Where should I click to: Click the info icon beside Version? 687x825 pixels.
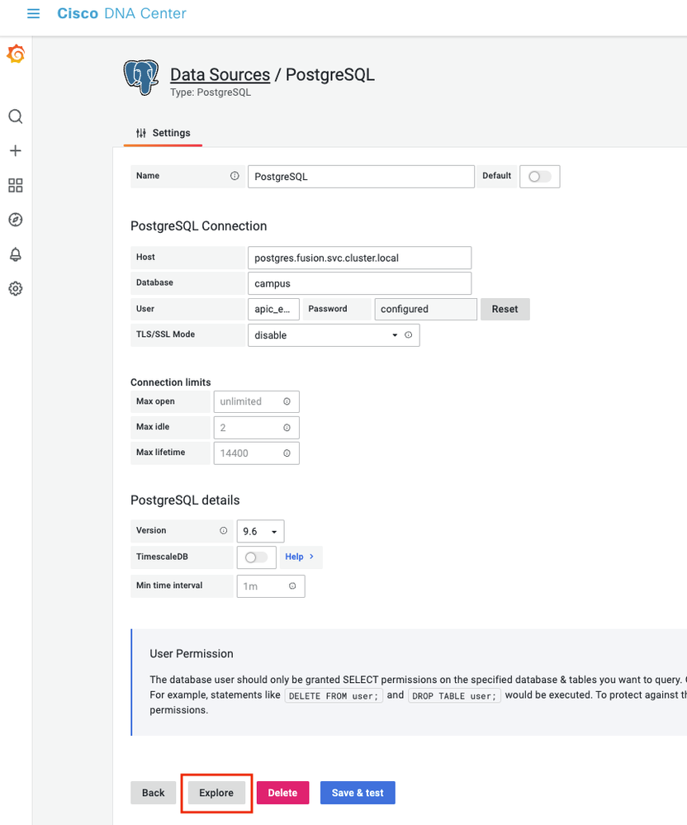(x=224, y=530)
